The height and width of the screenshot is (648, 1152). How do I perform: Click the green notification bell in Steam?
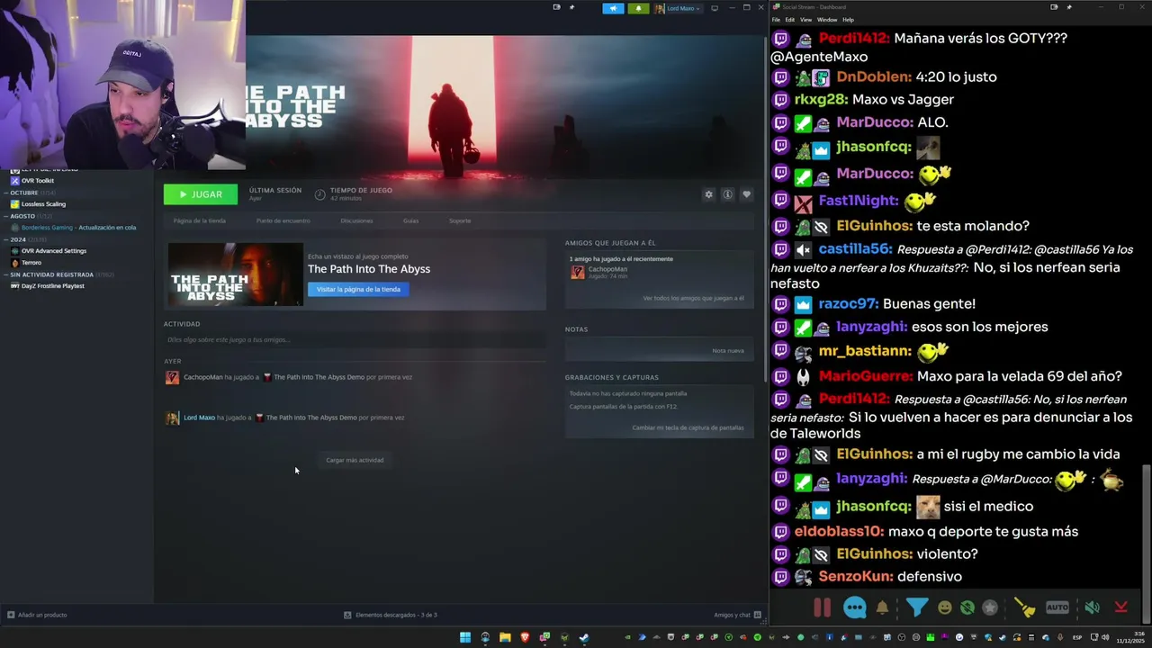tap(638, 8)
